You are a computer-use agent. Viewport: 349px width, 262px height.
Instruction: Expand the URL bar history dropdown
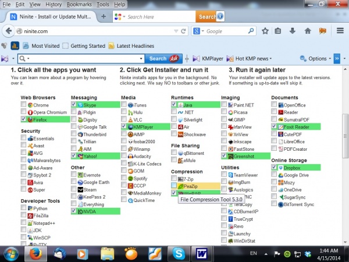pos(176,31)
